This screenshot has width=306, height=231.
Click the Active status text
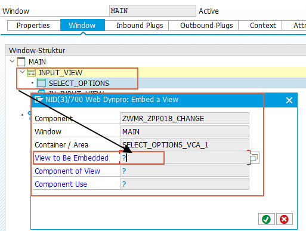coord(209,11)
